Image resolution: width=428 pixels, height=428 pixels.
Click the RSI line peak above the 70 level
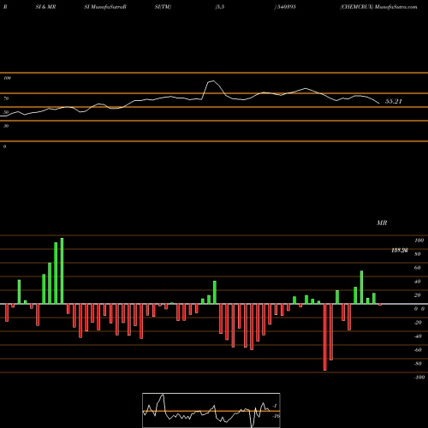(212, 81)
